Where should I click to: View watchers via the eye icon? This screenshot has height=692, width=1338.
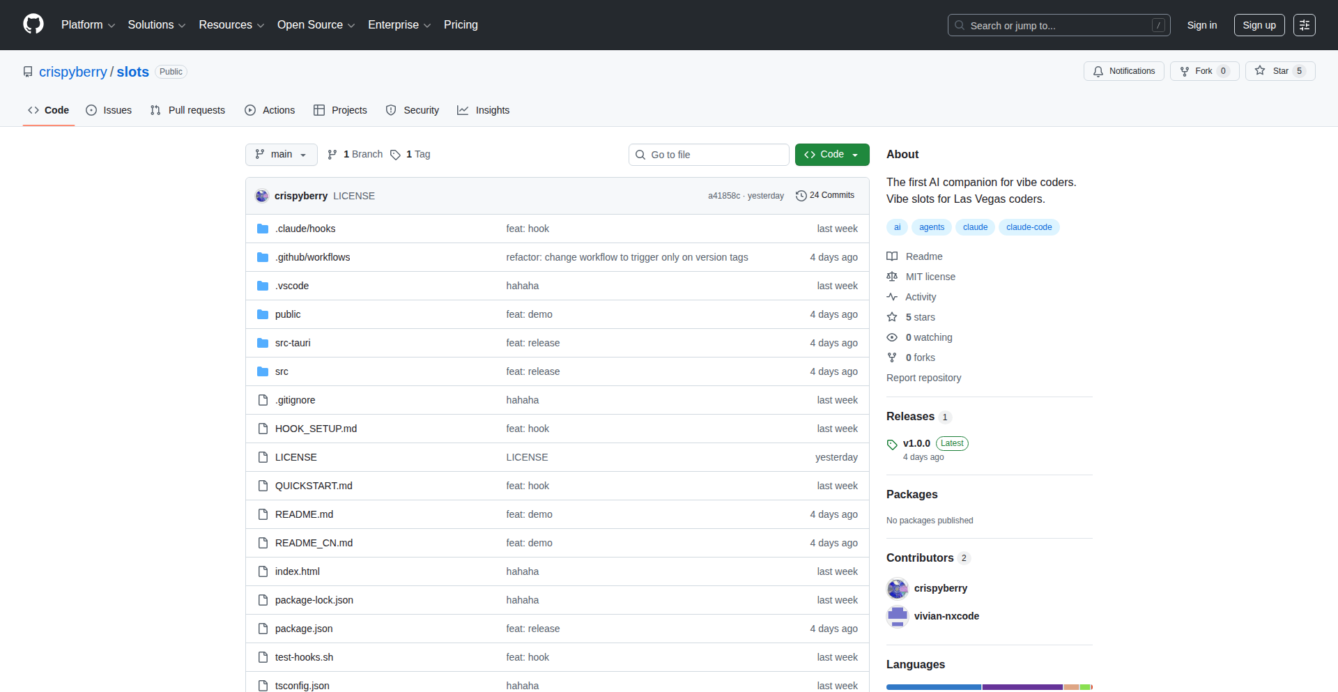point(892,337)
